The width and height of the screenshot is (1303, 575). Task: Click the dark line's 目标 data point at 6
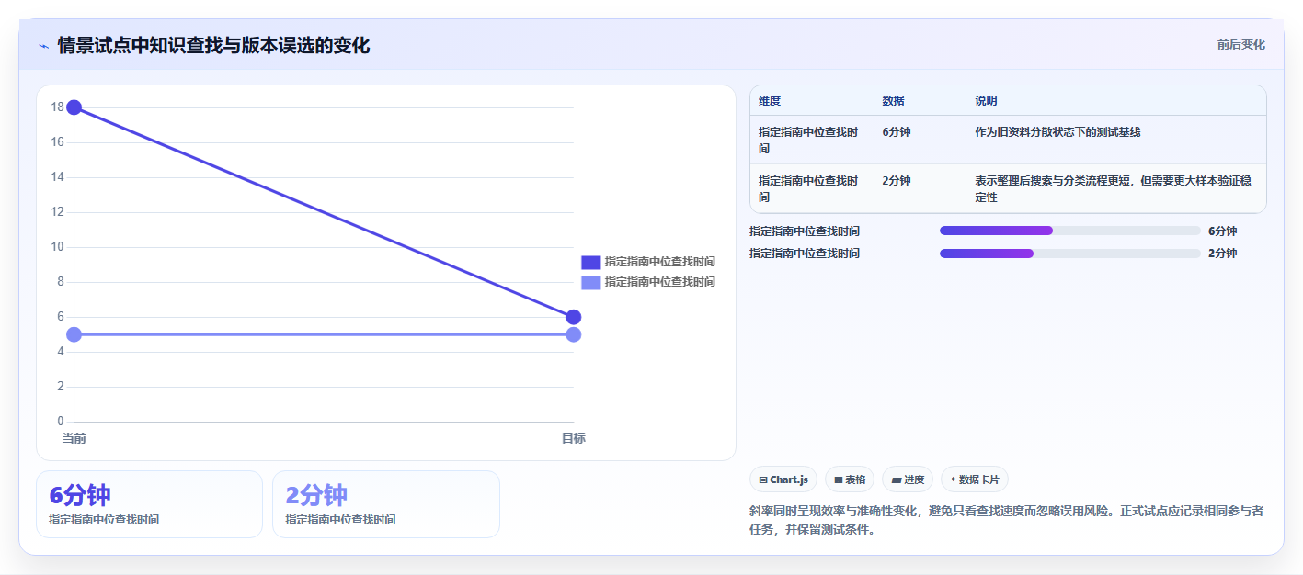pyautogui.click(x=573, y=317)
